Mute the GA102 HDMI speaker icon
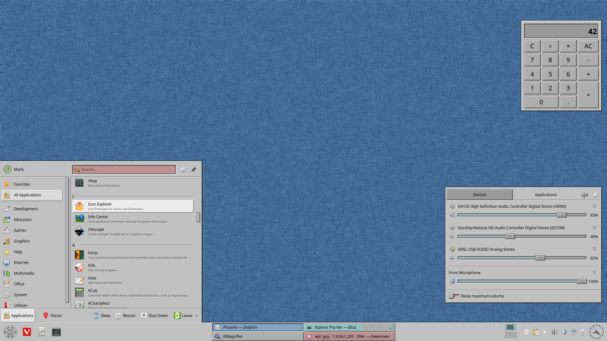Image resolution: width=607 pixels, height=341 pixels. (452, 215)
